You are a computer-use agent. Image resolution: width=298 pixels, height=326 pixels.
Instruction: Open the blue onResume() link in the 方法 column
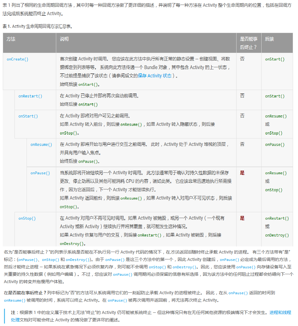click(x=41, y=145)
